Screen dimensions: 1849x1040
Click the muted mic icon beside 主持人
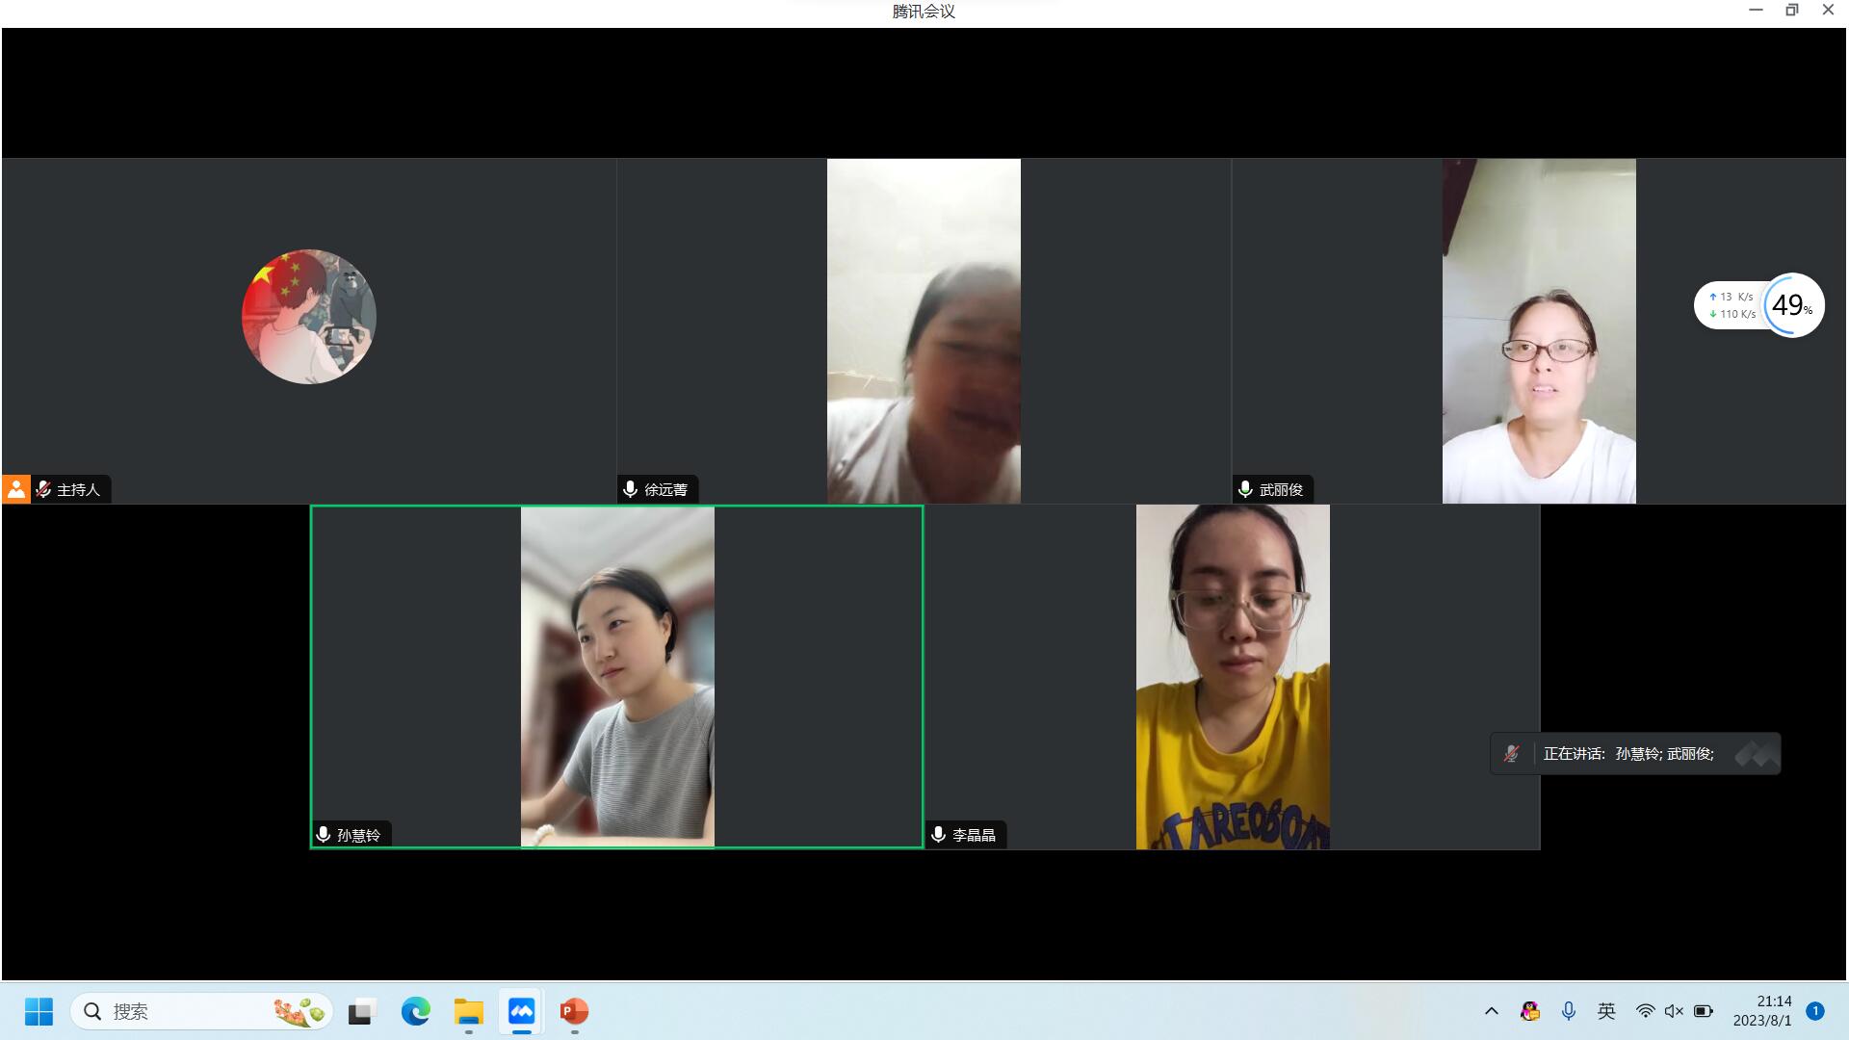(x=43, y=489)
